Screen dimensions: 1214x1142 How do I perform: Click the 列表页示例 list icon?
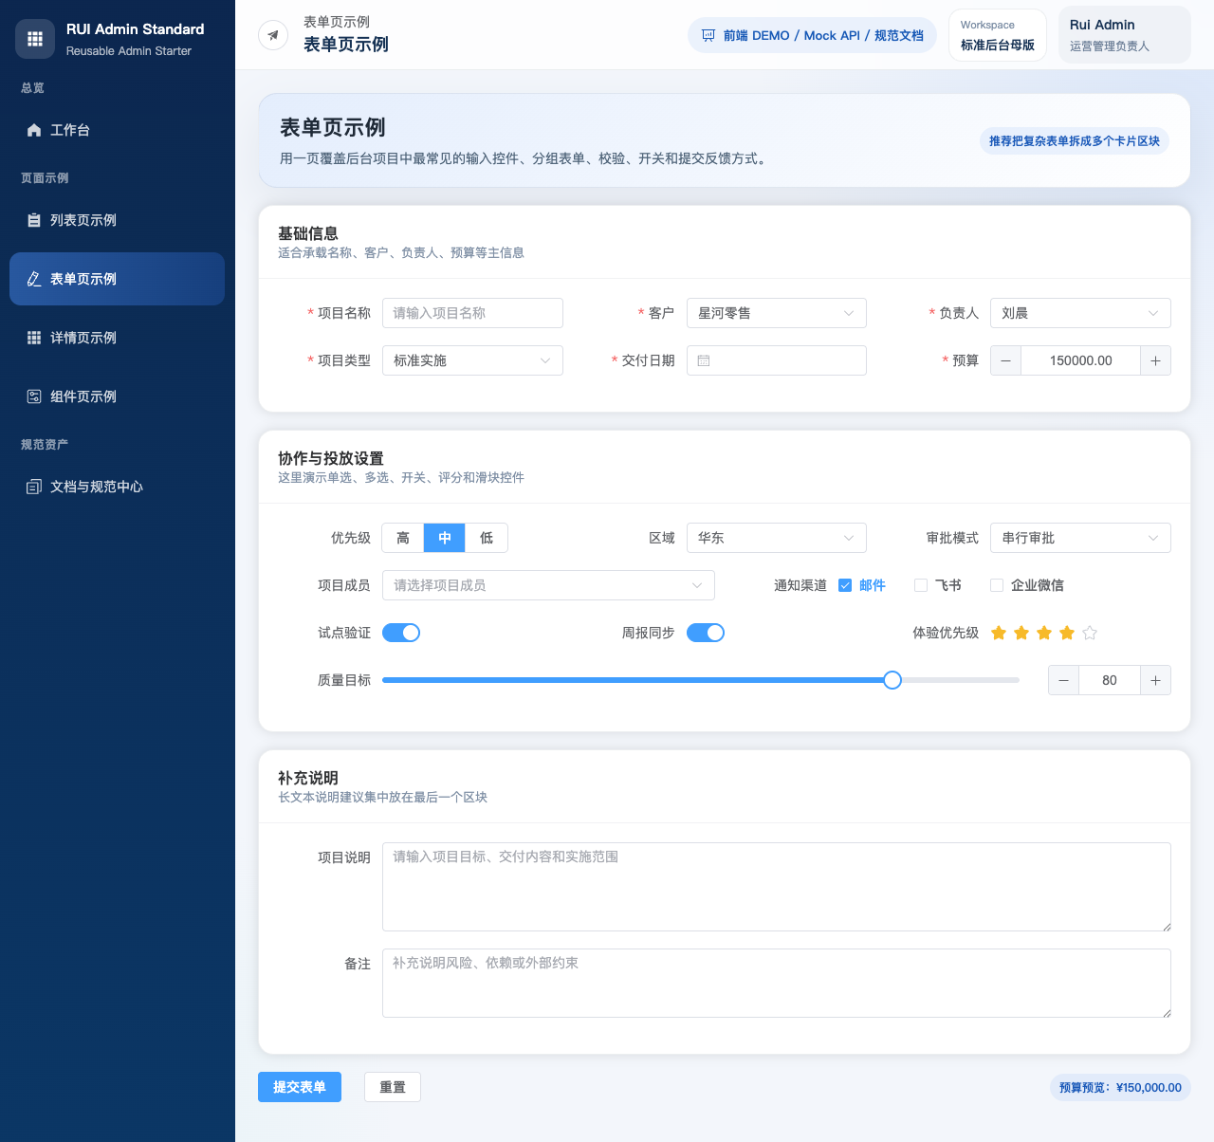(33, 220)
